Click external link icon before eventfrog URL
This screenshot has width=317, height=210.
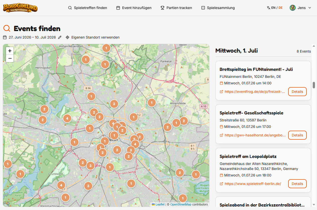point(221,92)
